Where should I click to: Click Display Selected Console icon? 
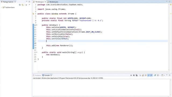tap(158, 75)
